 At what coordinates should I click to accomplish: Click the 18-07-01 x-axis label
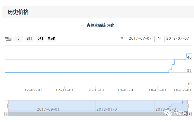(183, 90)
